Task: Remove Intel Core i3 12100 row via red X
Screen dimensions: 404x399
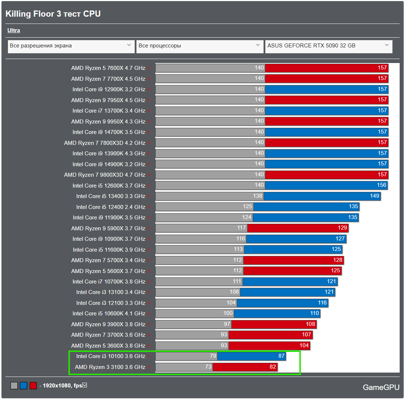Action: pyautogui.click(x=149, y=304)
